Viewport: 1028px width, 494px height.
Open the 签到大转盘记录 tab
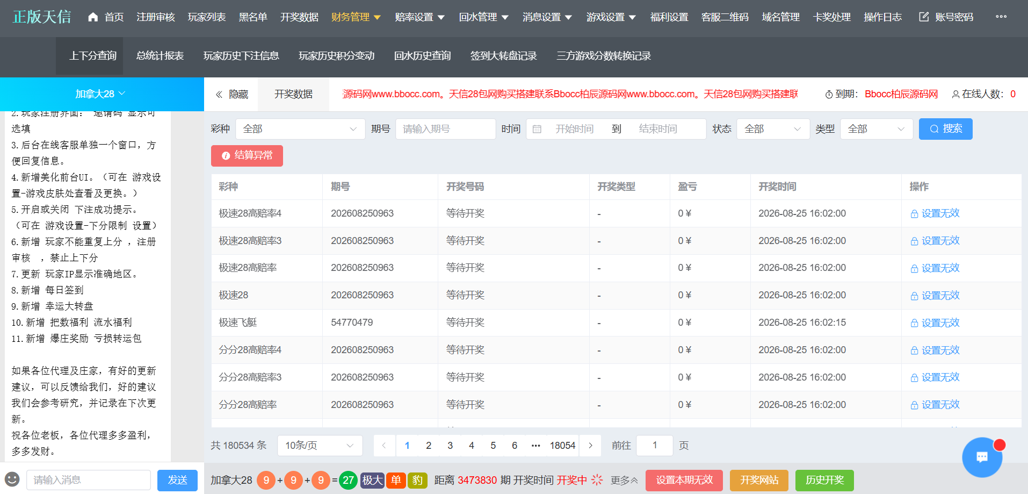click(x=504, y=56)
